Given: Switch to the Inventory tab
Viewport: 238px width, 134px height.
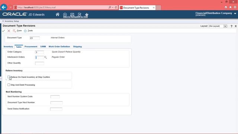Looking at the screenshot, I should (x=8, y=47).
